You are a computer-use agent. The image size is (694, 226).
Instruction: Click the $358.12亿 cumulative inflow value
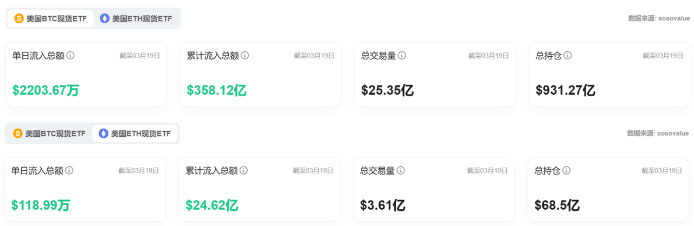[217, 90]
